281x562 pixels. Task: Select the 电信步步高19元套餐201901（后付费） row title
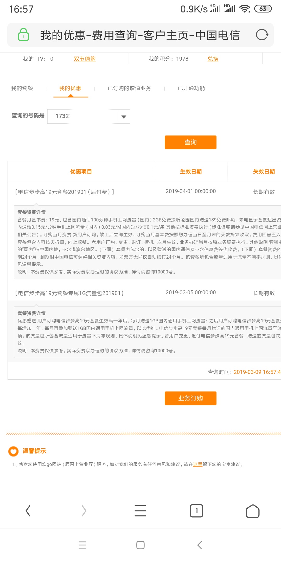click(x=65, y=192)
